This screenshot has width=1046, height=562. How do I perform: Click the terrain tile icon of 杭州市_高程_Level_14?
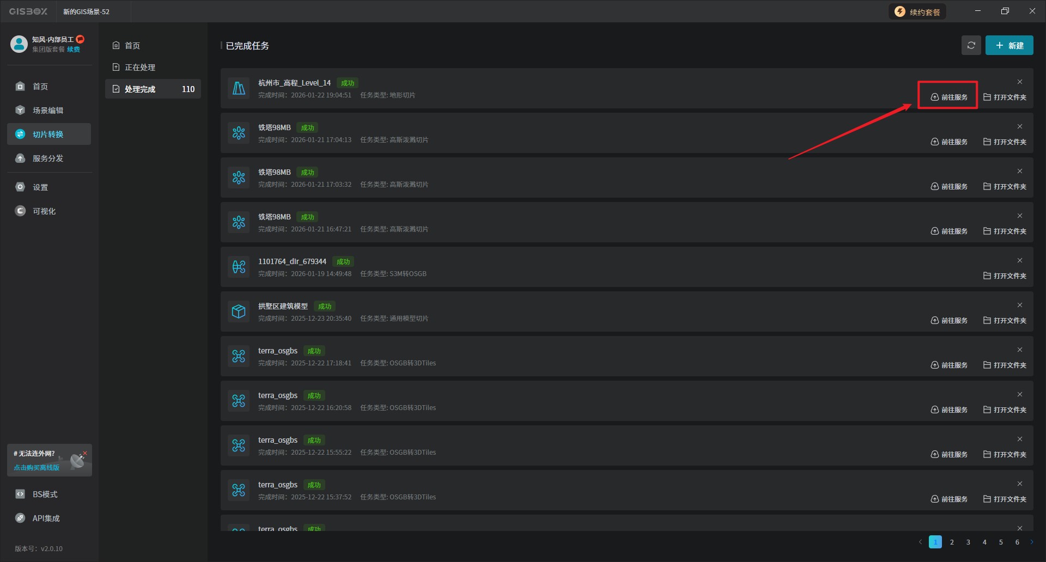(239, 88)
